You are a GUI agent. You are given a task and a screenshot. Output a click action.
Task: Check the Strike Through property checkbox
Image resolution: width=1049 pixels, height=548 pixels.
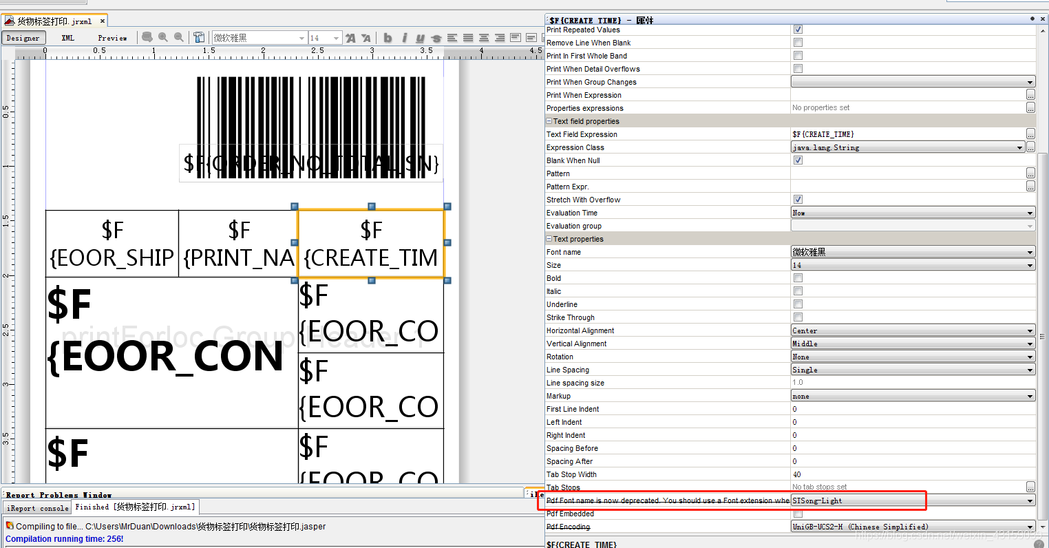tap(798, 317)
